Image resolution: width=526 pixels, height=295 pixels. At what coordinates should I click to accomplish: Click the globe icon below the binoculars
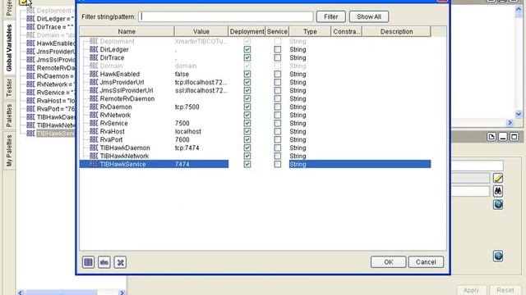(x=498, y=204)
